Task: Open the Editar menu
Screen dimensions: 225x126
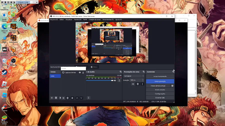Action: pos(62,20)
